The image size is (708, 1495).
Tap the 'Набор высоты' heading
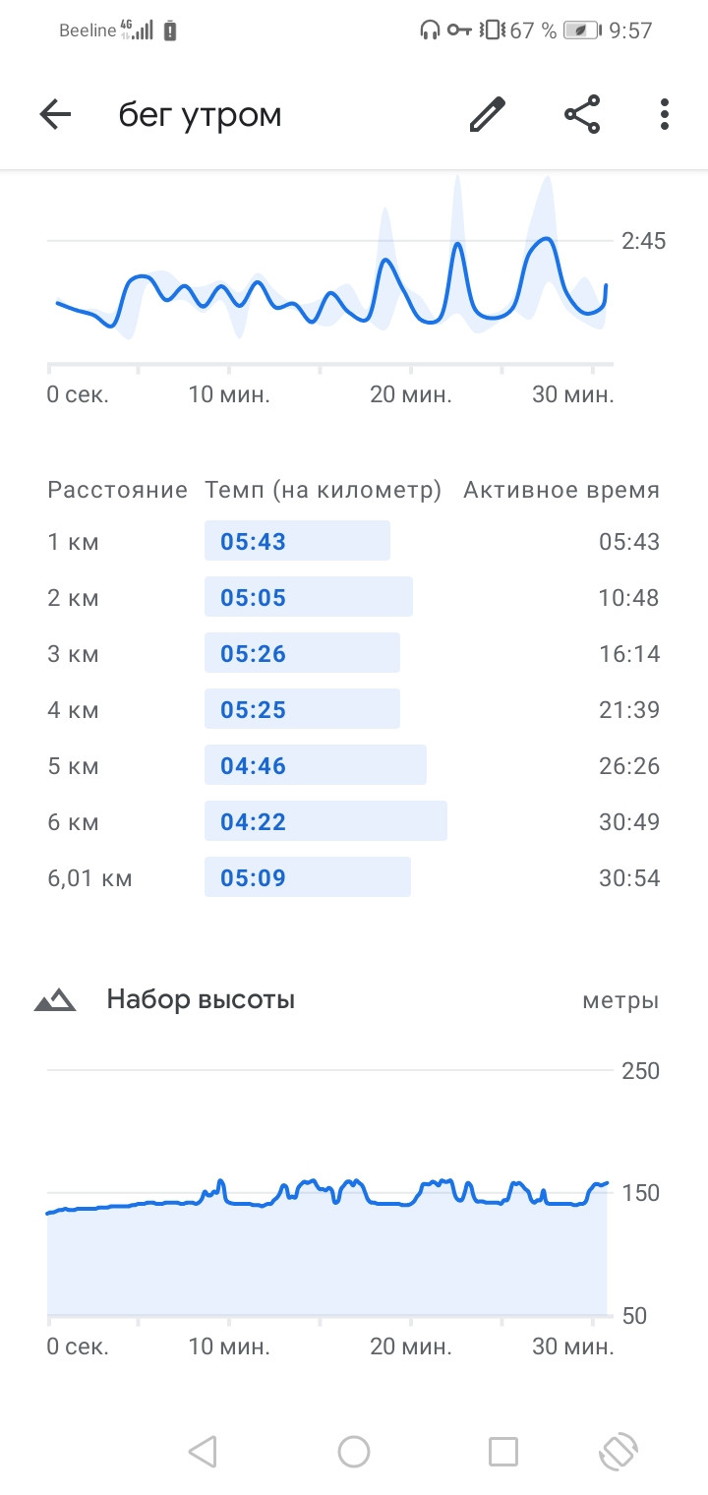click(x=201, y=1000)
